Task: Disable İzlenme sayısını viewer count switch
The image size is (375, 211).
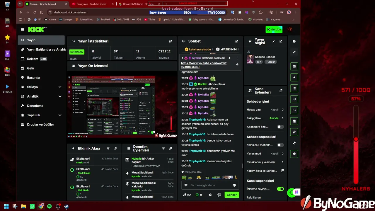Action: click(x=280, y=189)
